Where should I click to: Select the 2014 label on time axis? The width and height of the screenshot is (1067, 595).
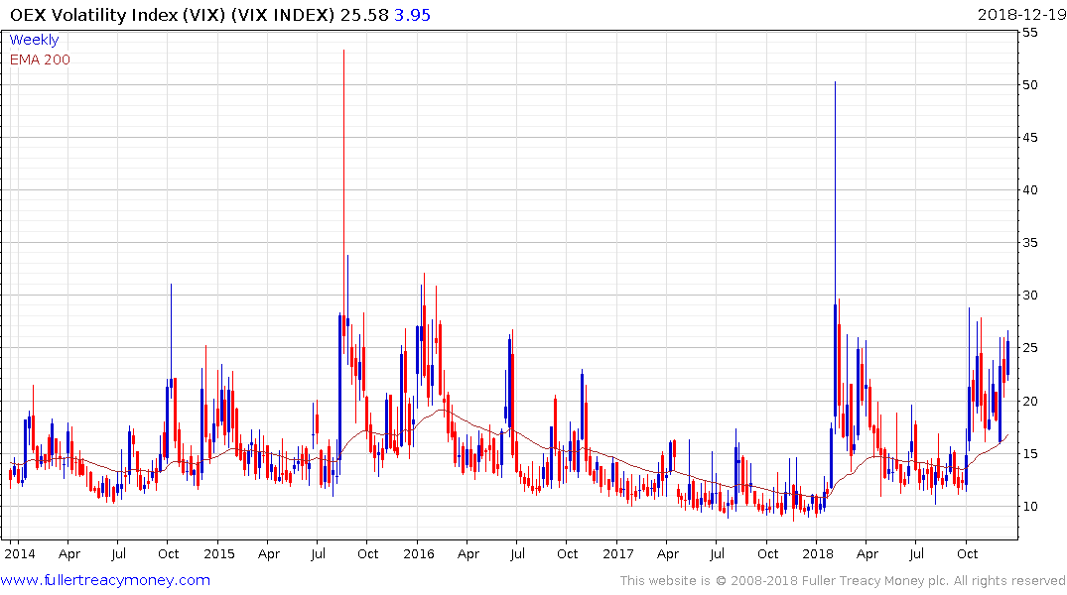(19, 553)
